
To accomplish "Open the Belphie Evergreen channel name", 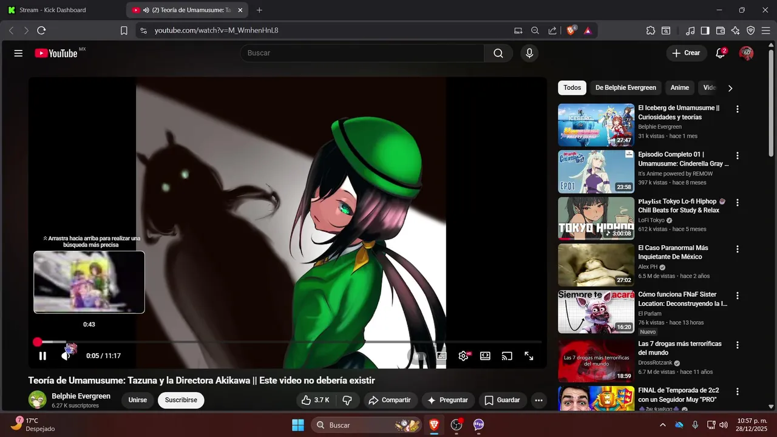I will click(x=81, y=396).
